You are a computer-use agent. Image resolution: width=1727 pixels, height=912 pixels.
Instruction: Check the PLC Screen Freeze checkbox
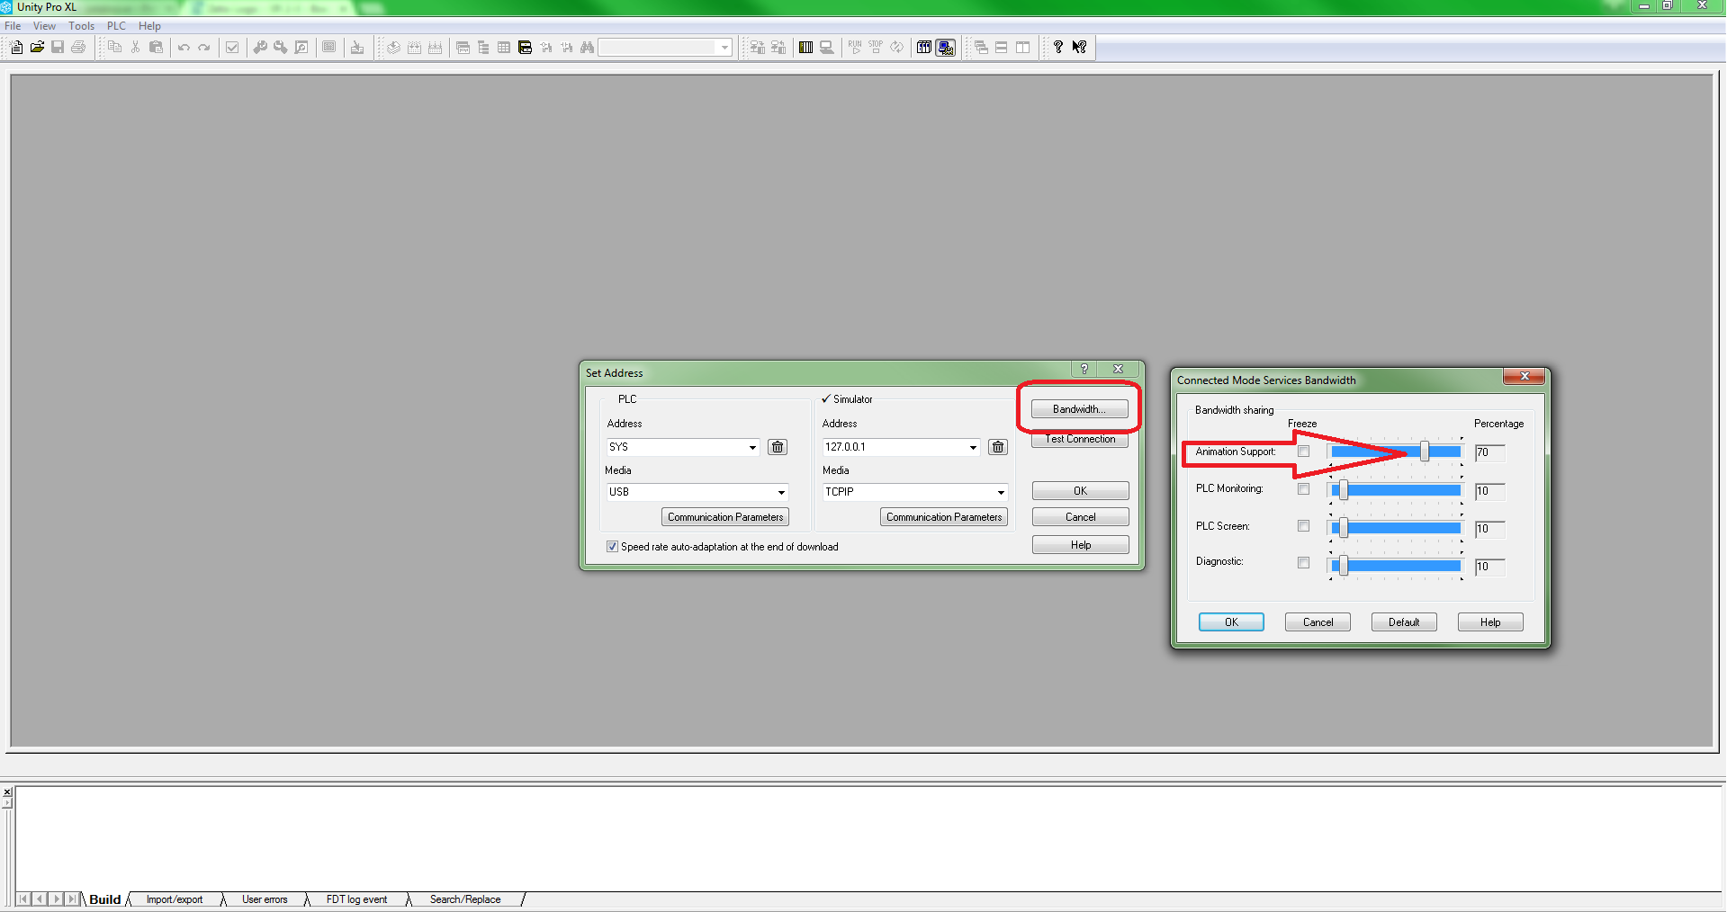1304,526
